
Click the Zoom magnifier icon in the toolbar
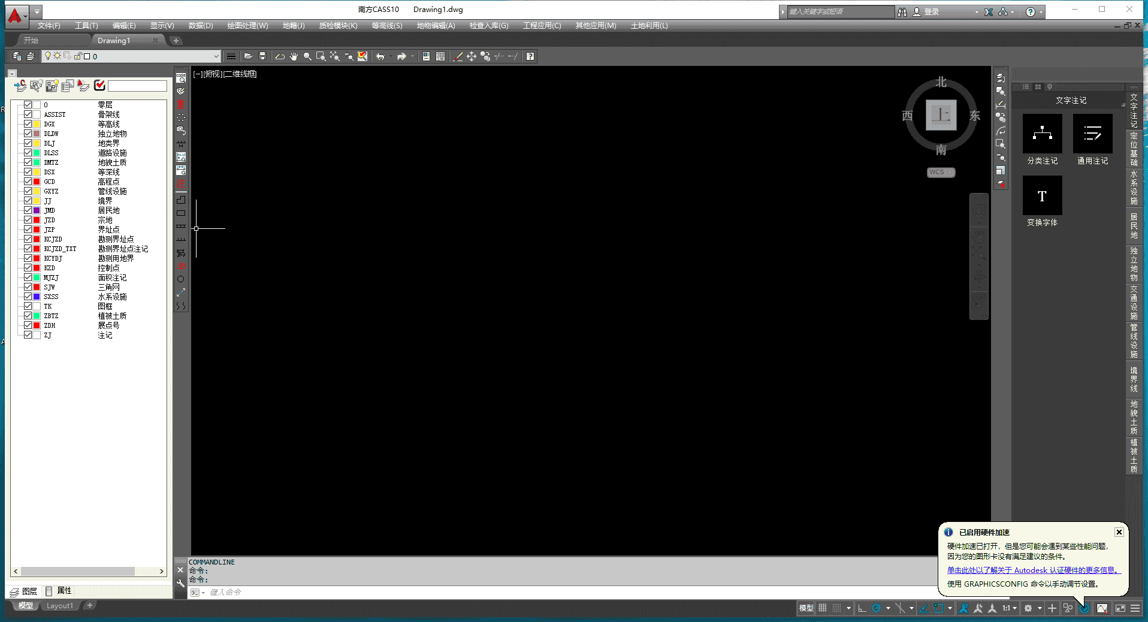(x=307, y=56)
